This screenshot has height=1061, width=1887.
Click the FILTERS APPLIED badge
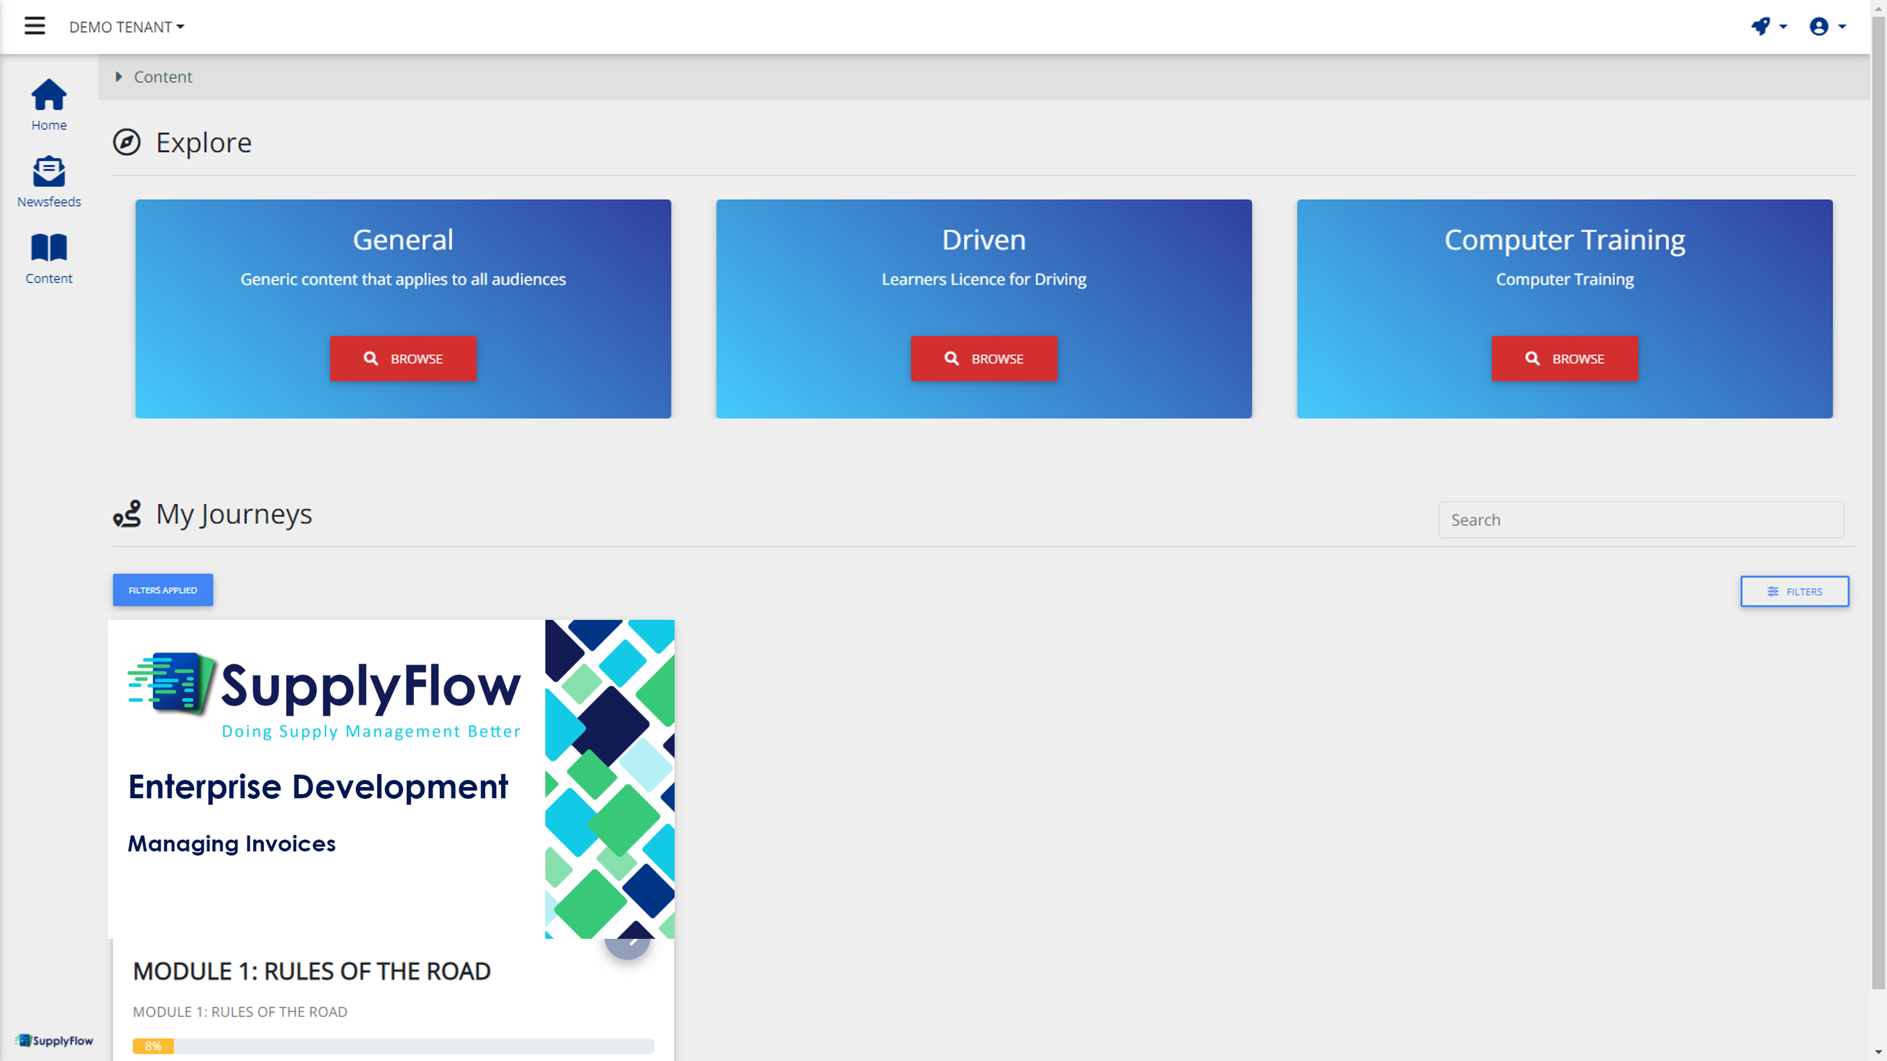tap(163, 590)
